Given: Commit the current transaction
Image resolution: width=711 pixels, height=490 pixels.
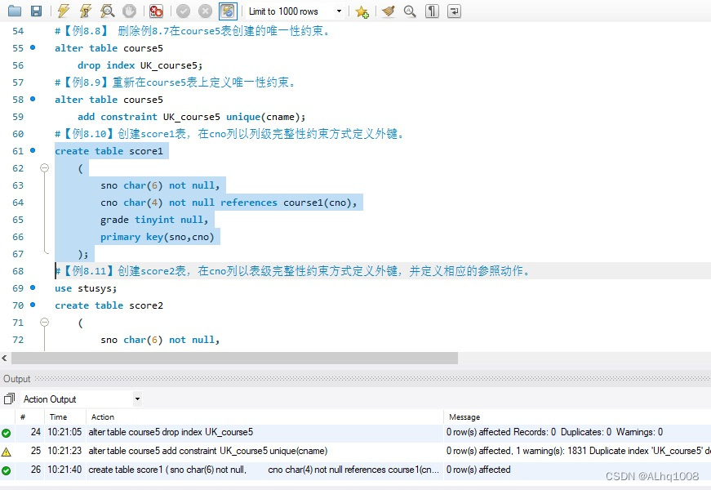Looking at the screenshot, I should click(x=183, y=11).
